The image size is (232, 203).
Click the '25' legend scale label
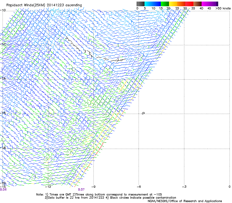point(177,8)
